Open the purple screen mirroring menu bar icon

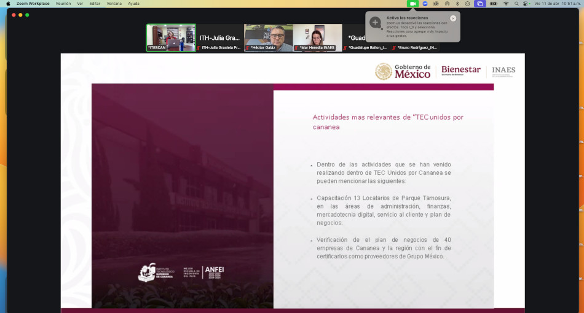coord(480,3)
